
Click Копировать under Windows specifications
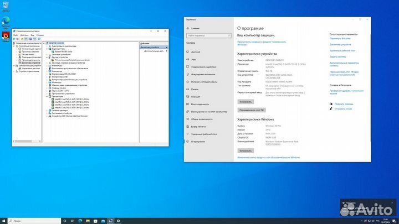pyautogui.click(x=245, y=151)
